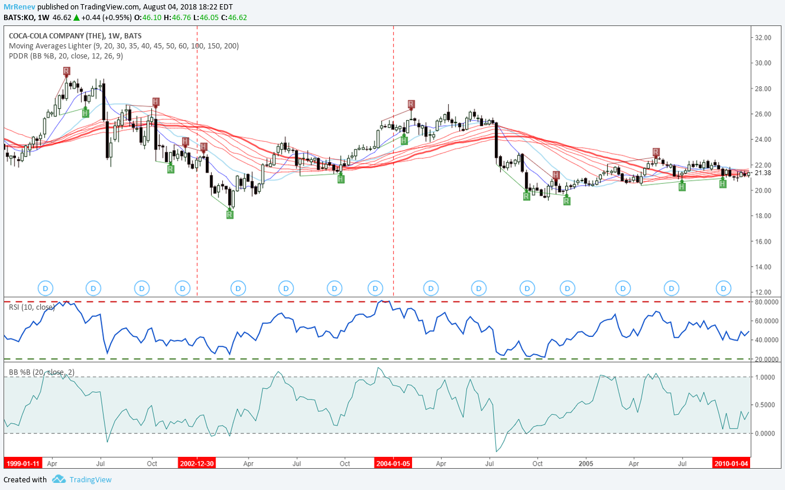Click the 'COCA-COLA COMPANY (THE), 1W, BATS' title

click(x=75, y=35)
